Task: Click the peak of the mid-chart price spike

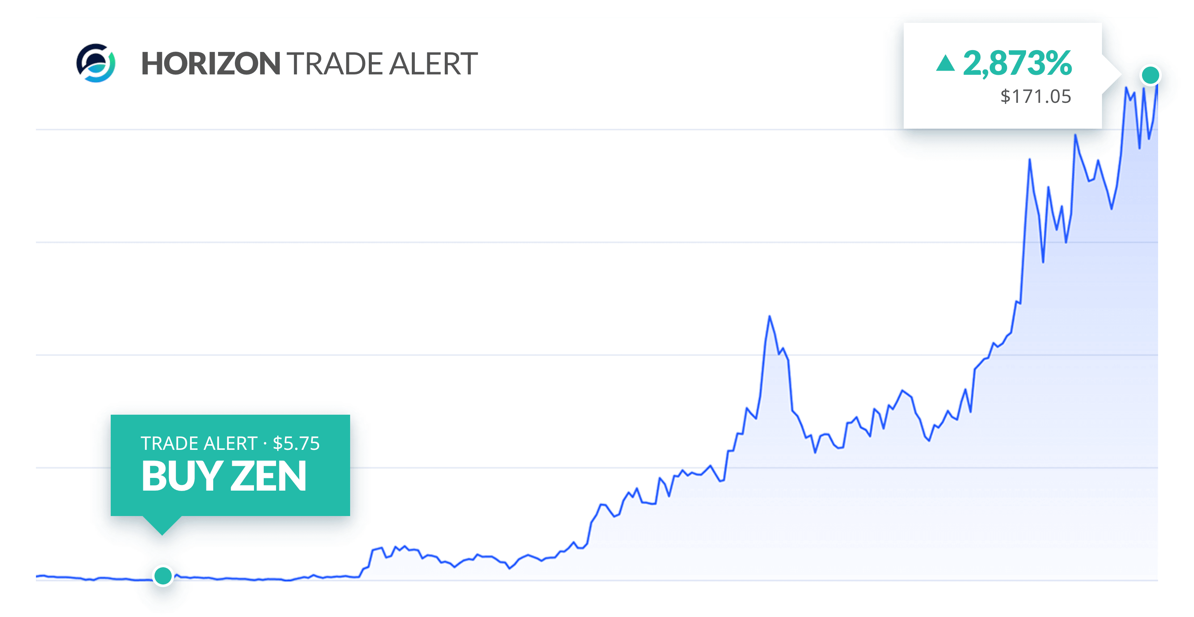Action: click(x=769, y=317)
